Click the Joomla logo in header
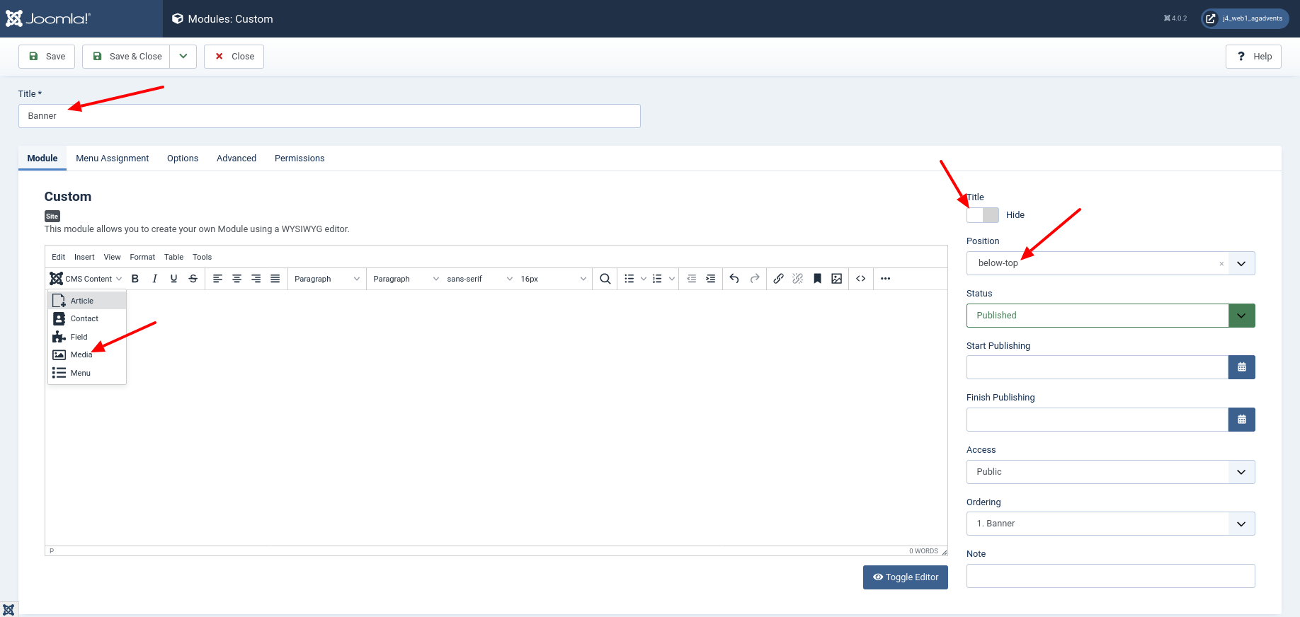The image size is (1300, 617). [48, 18]
